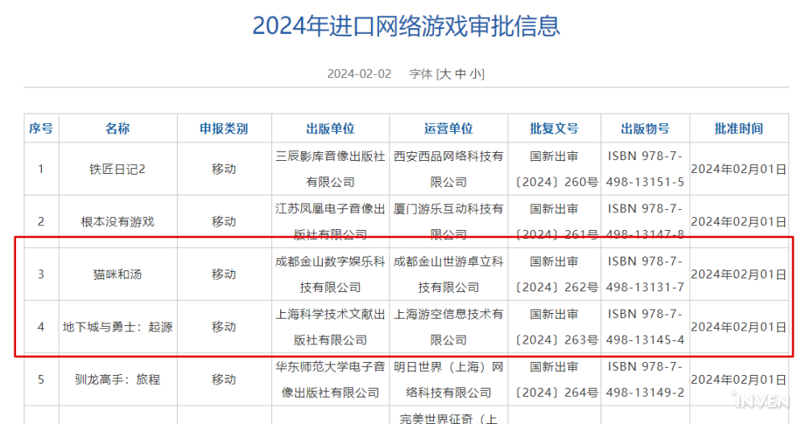Click publisher 上海科学技术文献出版社有限公司
The height and width of the screenshot is (424, 805).
(330, 327)
